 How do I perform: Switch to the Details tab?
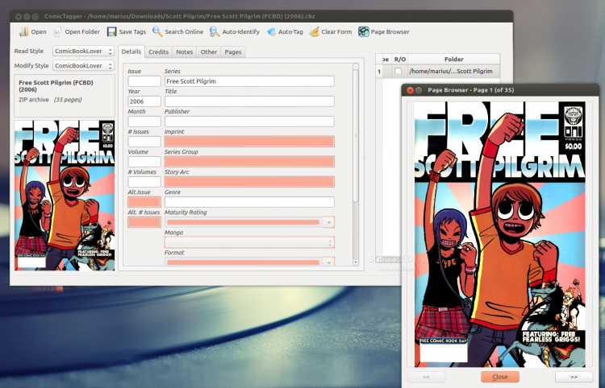131,52
